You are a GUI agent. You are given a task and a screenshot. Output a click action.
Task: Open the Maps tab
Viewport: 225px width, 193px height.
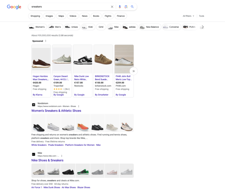[x=61, y=16]
